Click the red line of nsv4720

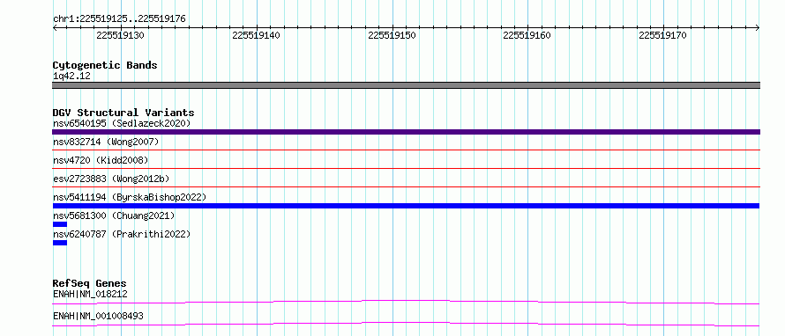click(x=406, y=169)
